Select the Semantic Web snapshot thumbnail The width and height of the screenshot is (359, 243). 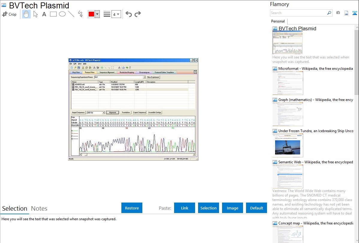tap(288, 176)
